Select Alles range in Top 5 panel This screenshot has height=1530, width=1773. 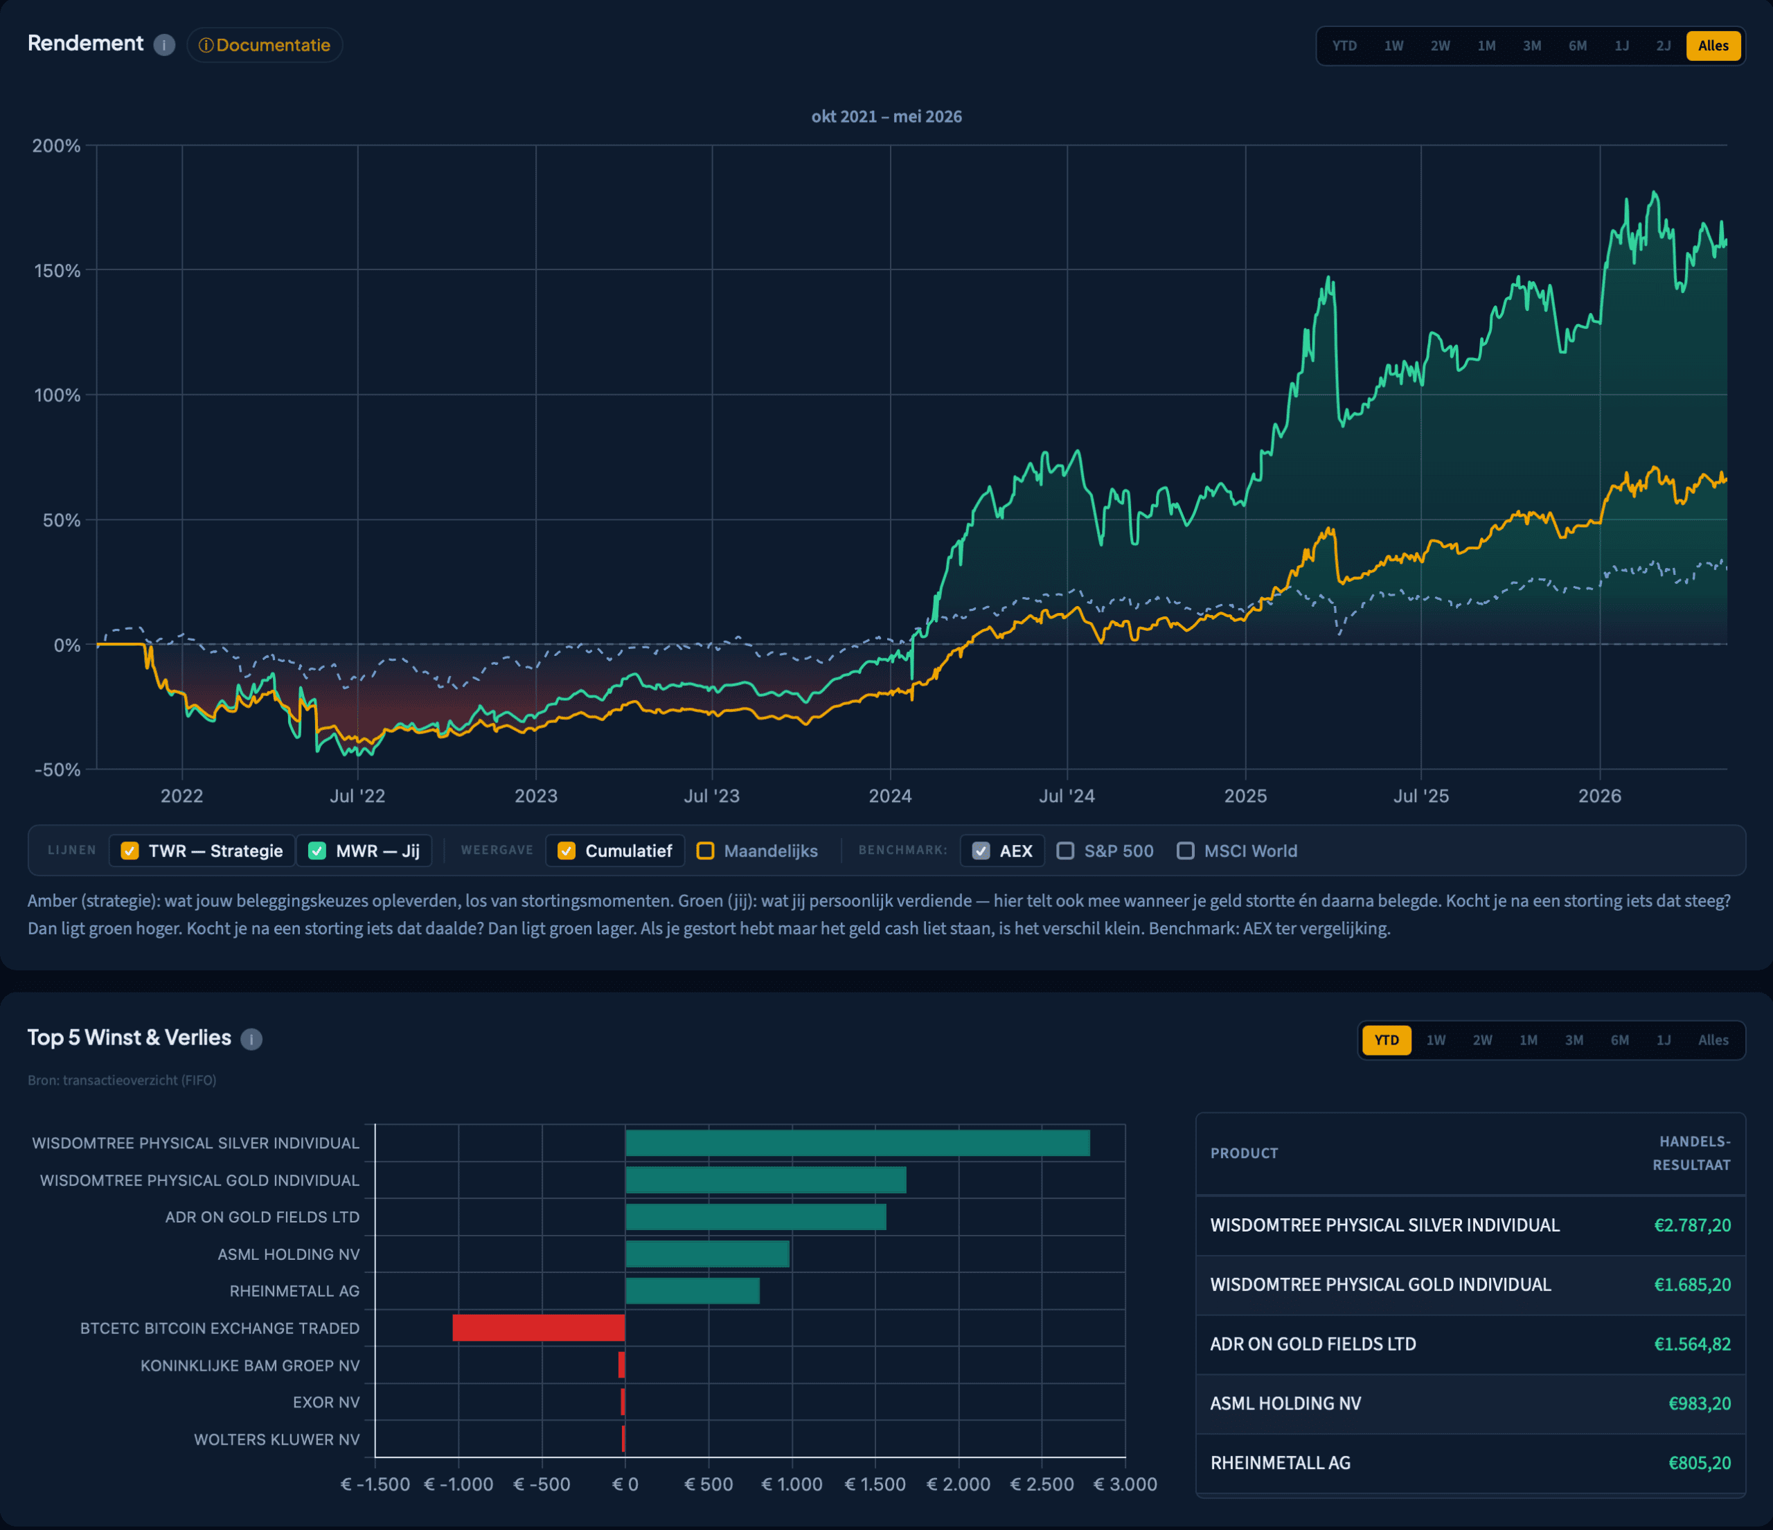pyautogui.click(x=1713, y=1040)
